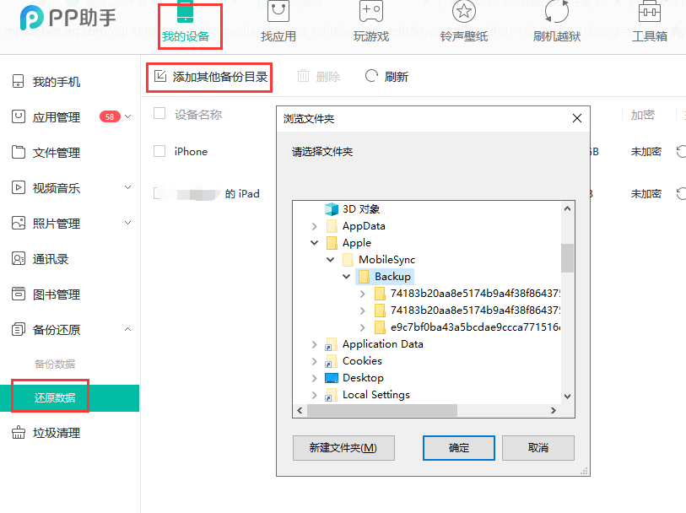Open 垃圾清理 in the sidebar
The width and height of the screenshot is (686, 513).
(57, 433)
